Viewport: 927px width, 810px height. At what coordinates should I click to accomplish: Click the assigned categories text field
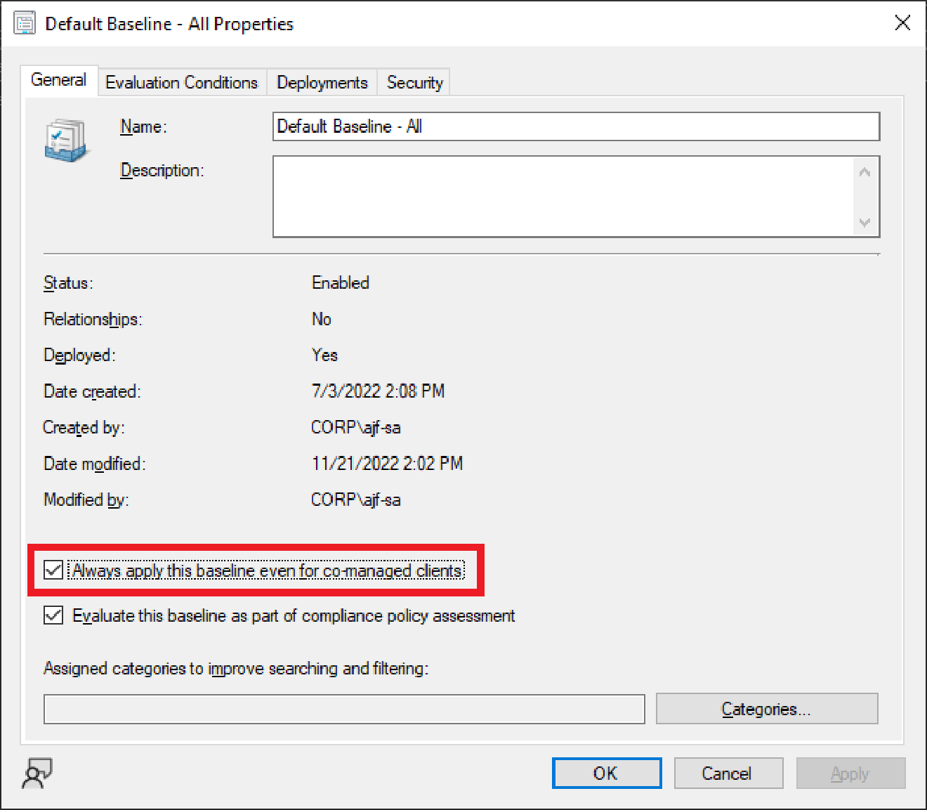click(344, 709)
